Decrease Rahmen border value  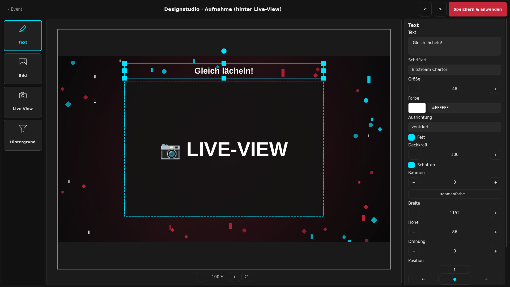[414, 182]
